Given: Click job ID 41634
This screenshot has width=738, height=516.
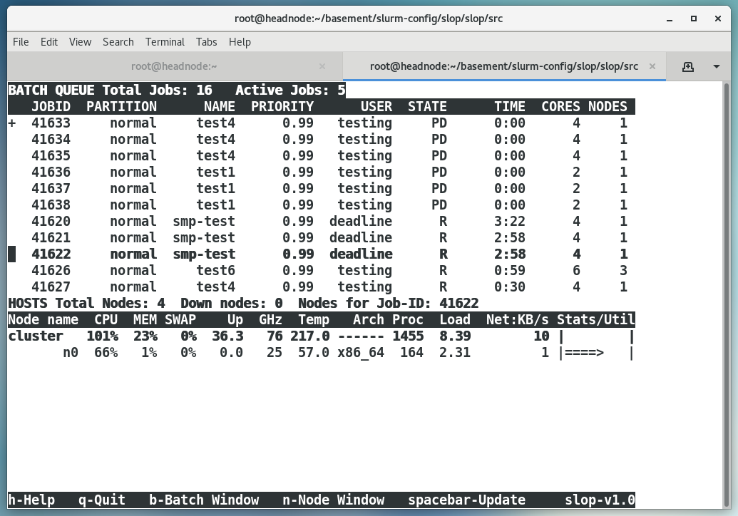Looking at the screenshot, I should pyautogui.click(x=51, y=139).
